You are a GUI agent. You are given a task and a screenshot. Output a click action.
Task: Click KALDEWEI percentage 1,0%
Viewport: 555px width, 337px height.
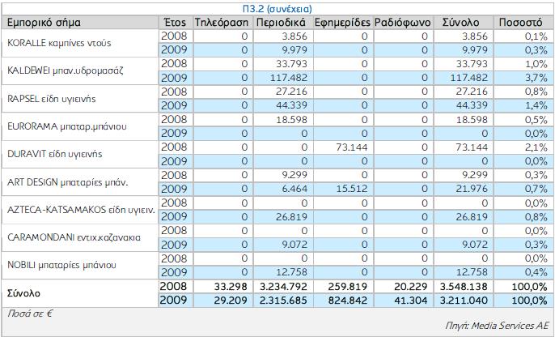click(x=536, y=64)
